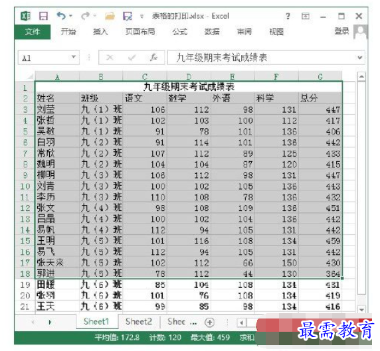This screenshot has height=351, width=380.
Task: Click the 计数: 120 status bar entry
Action: (x=165, y=337)
